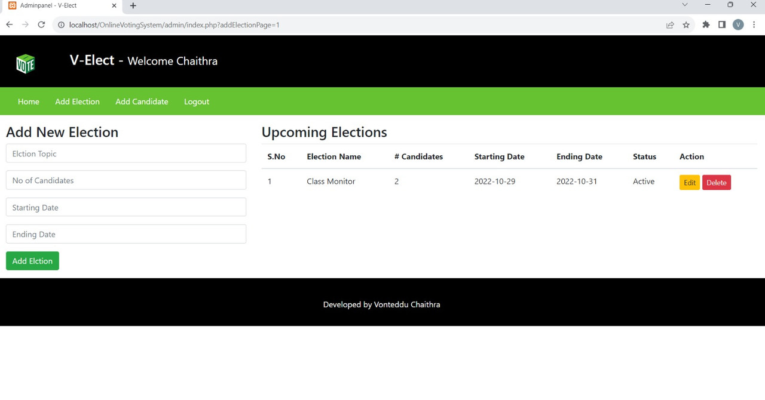765x400 pixels.
Task: Click the Starting Date column header
Action: [499, 156]
